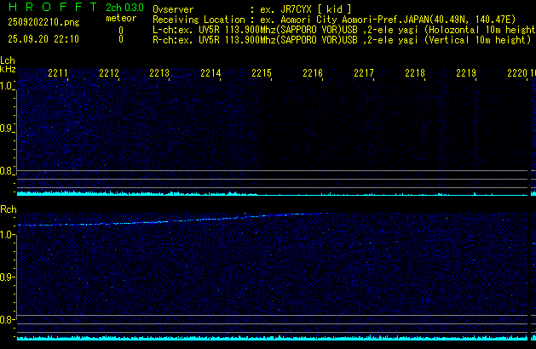Image resolution: width=536 pixels, height=349 pixels.
Task: Select the 2213 time marker
Action: (159, 74)
